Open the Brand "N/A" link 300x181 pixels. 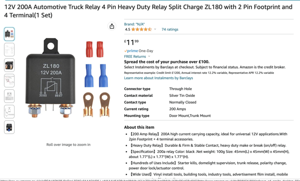click(134, 24)
